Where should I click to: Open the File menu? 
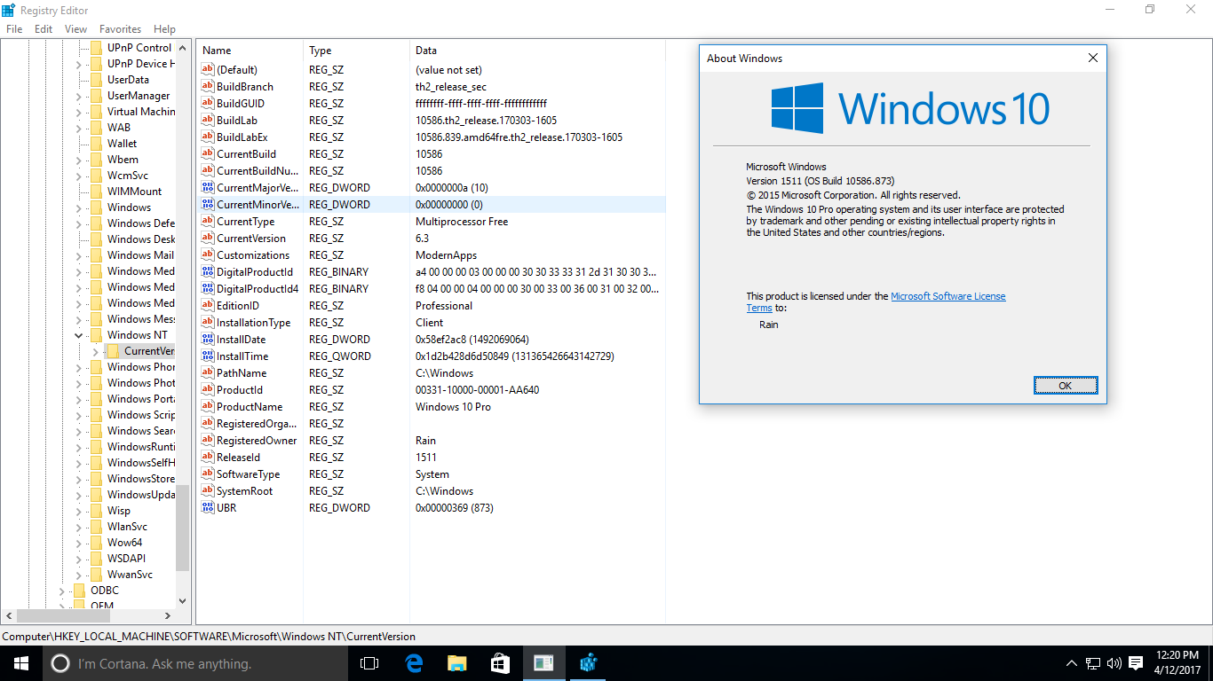[x=14, y=29]
